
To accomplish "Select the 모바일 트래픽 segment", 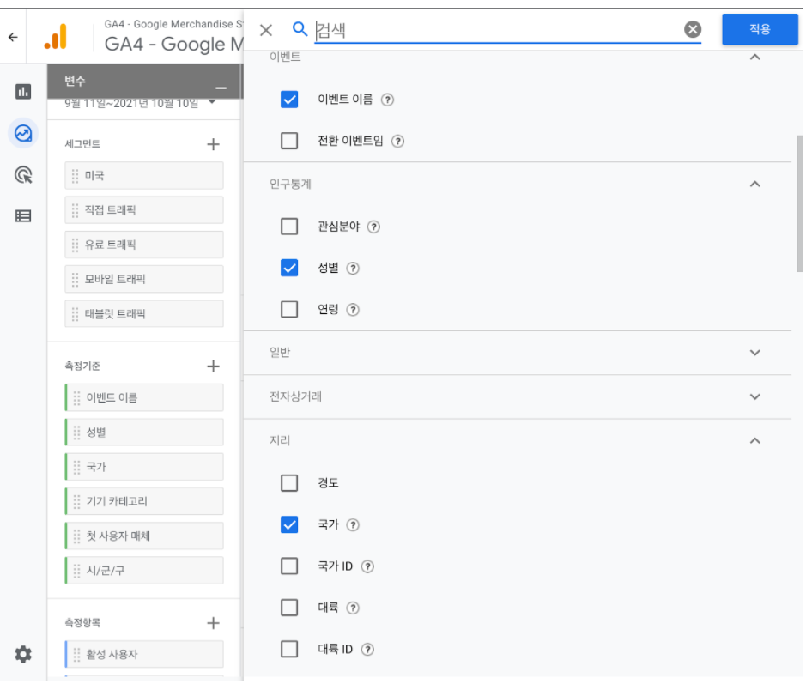I will point(144,279).
